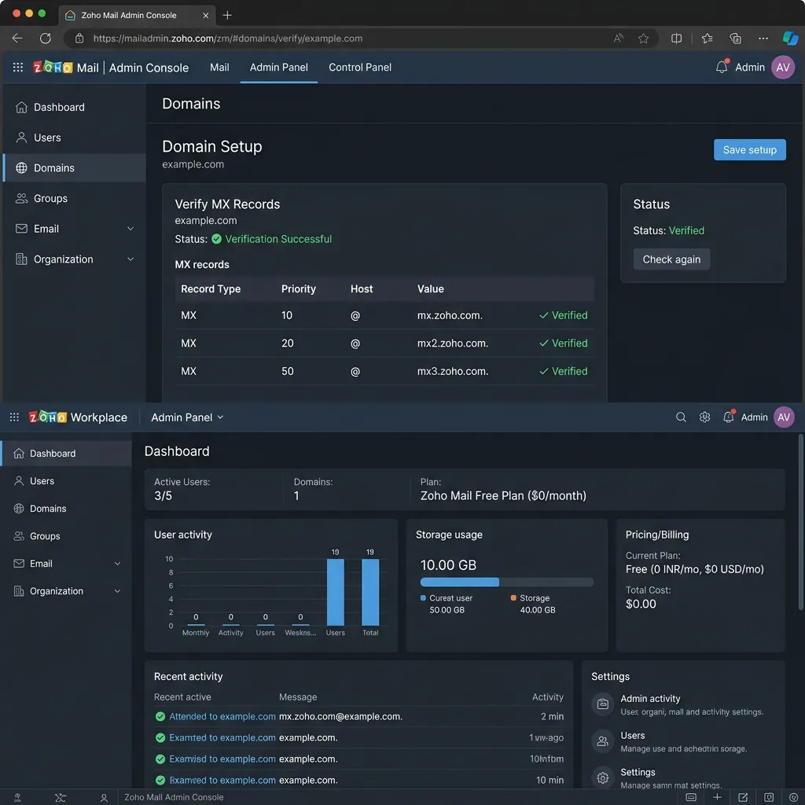Image resolution: width=805 pixels, height=805 pixels.
Task: Expand Organization chevron in Mail Admin Console sidebar
Action: click(130, 259)
